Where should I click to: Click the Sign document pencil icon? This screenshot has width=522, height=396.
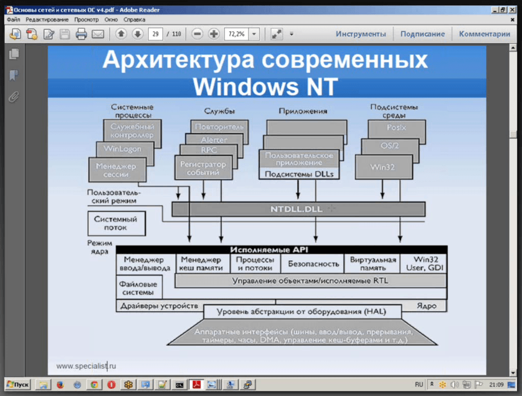(48, 34)
